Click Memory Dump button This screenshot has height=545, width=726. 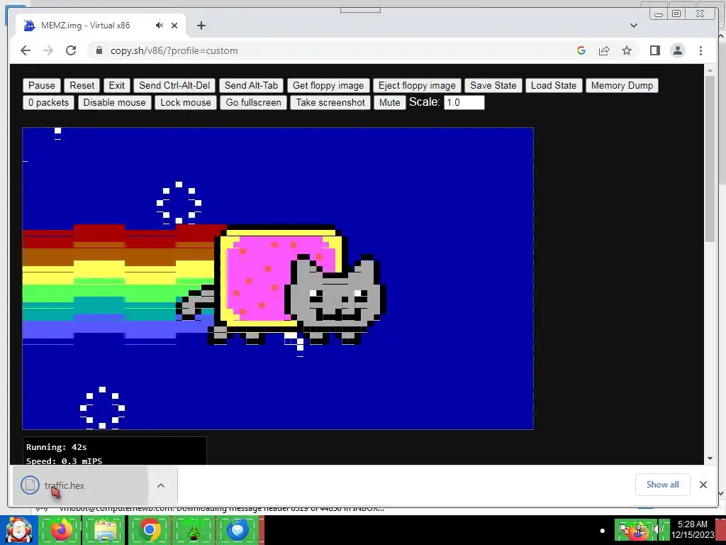tap(622, 85)
